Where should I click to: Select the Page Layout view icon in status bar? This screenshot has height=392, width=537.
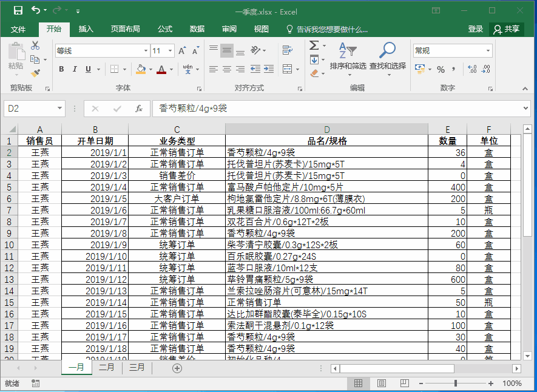pyautogui.click(x=381, y=383)
